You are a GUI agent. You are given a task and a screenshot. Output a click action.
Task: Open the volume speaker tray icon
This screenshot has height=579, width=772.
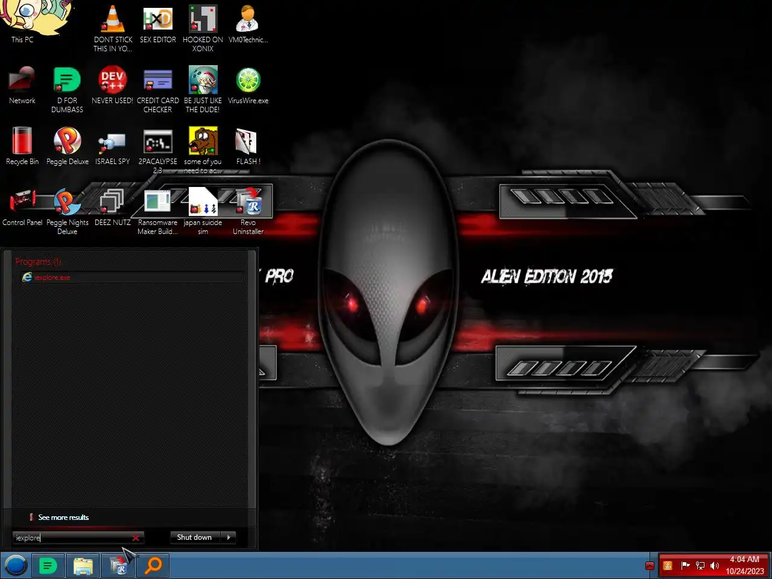(715, 566)
